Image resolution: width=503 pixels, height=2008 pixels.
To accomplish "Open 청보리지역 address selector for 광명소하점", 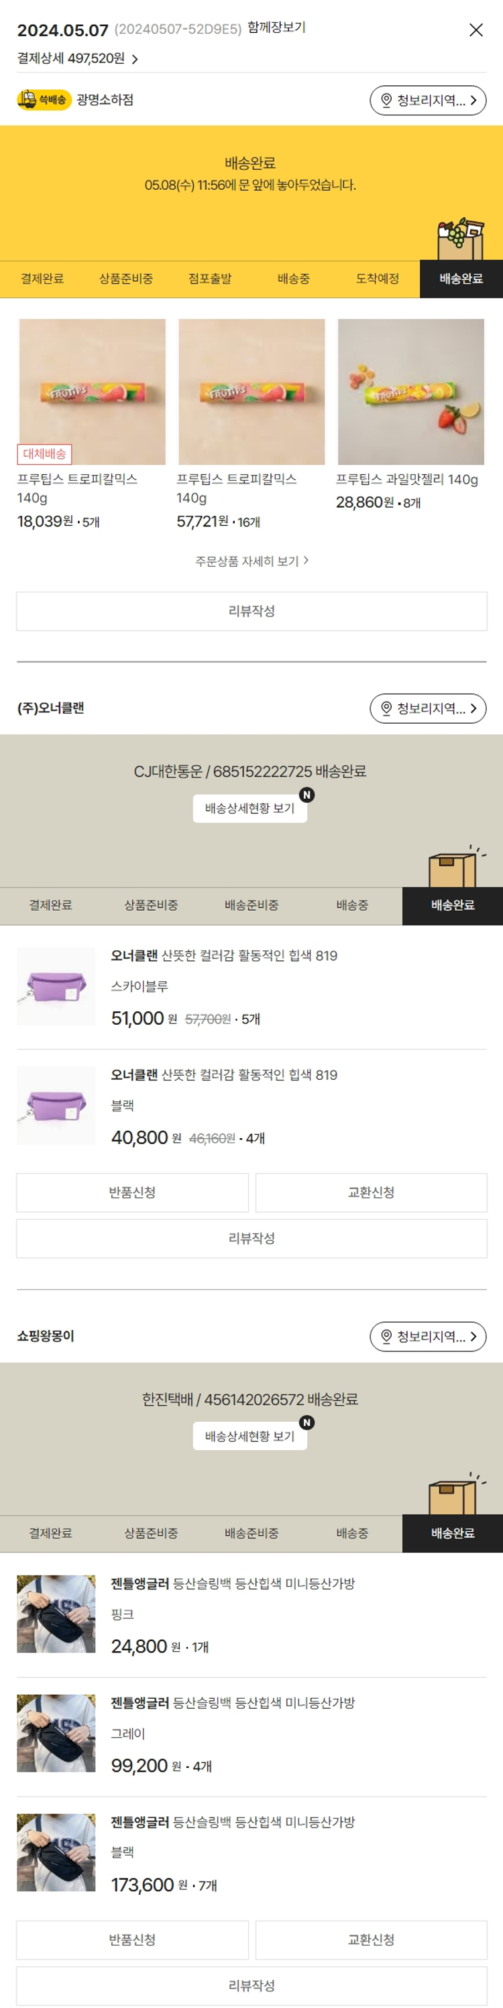I will (x=427, y=101).
